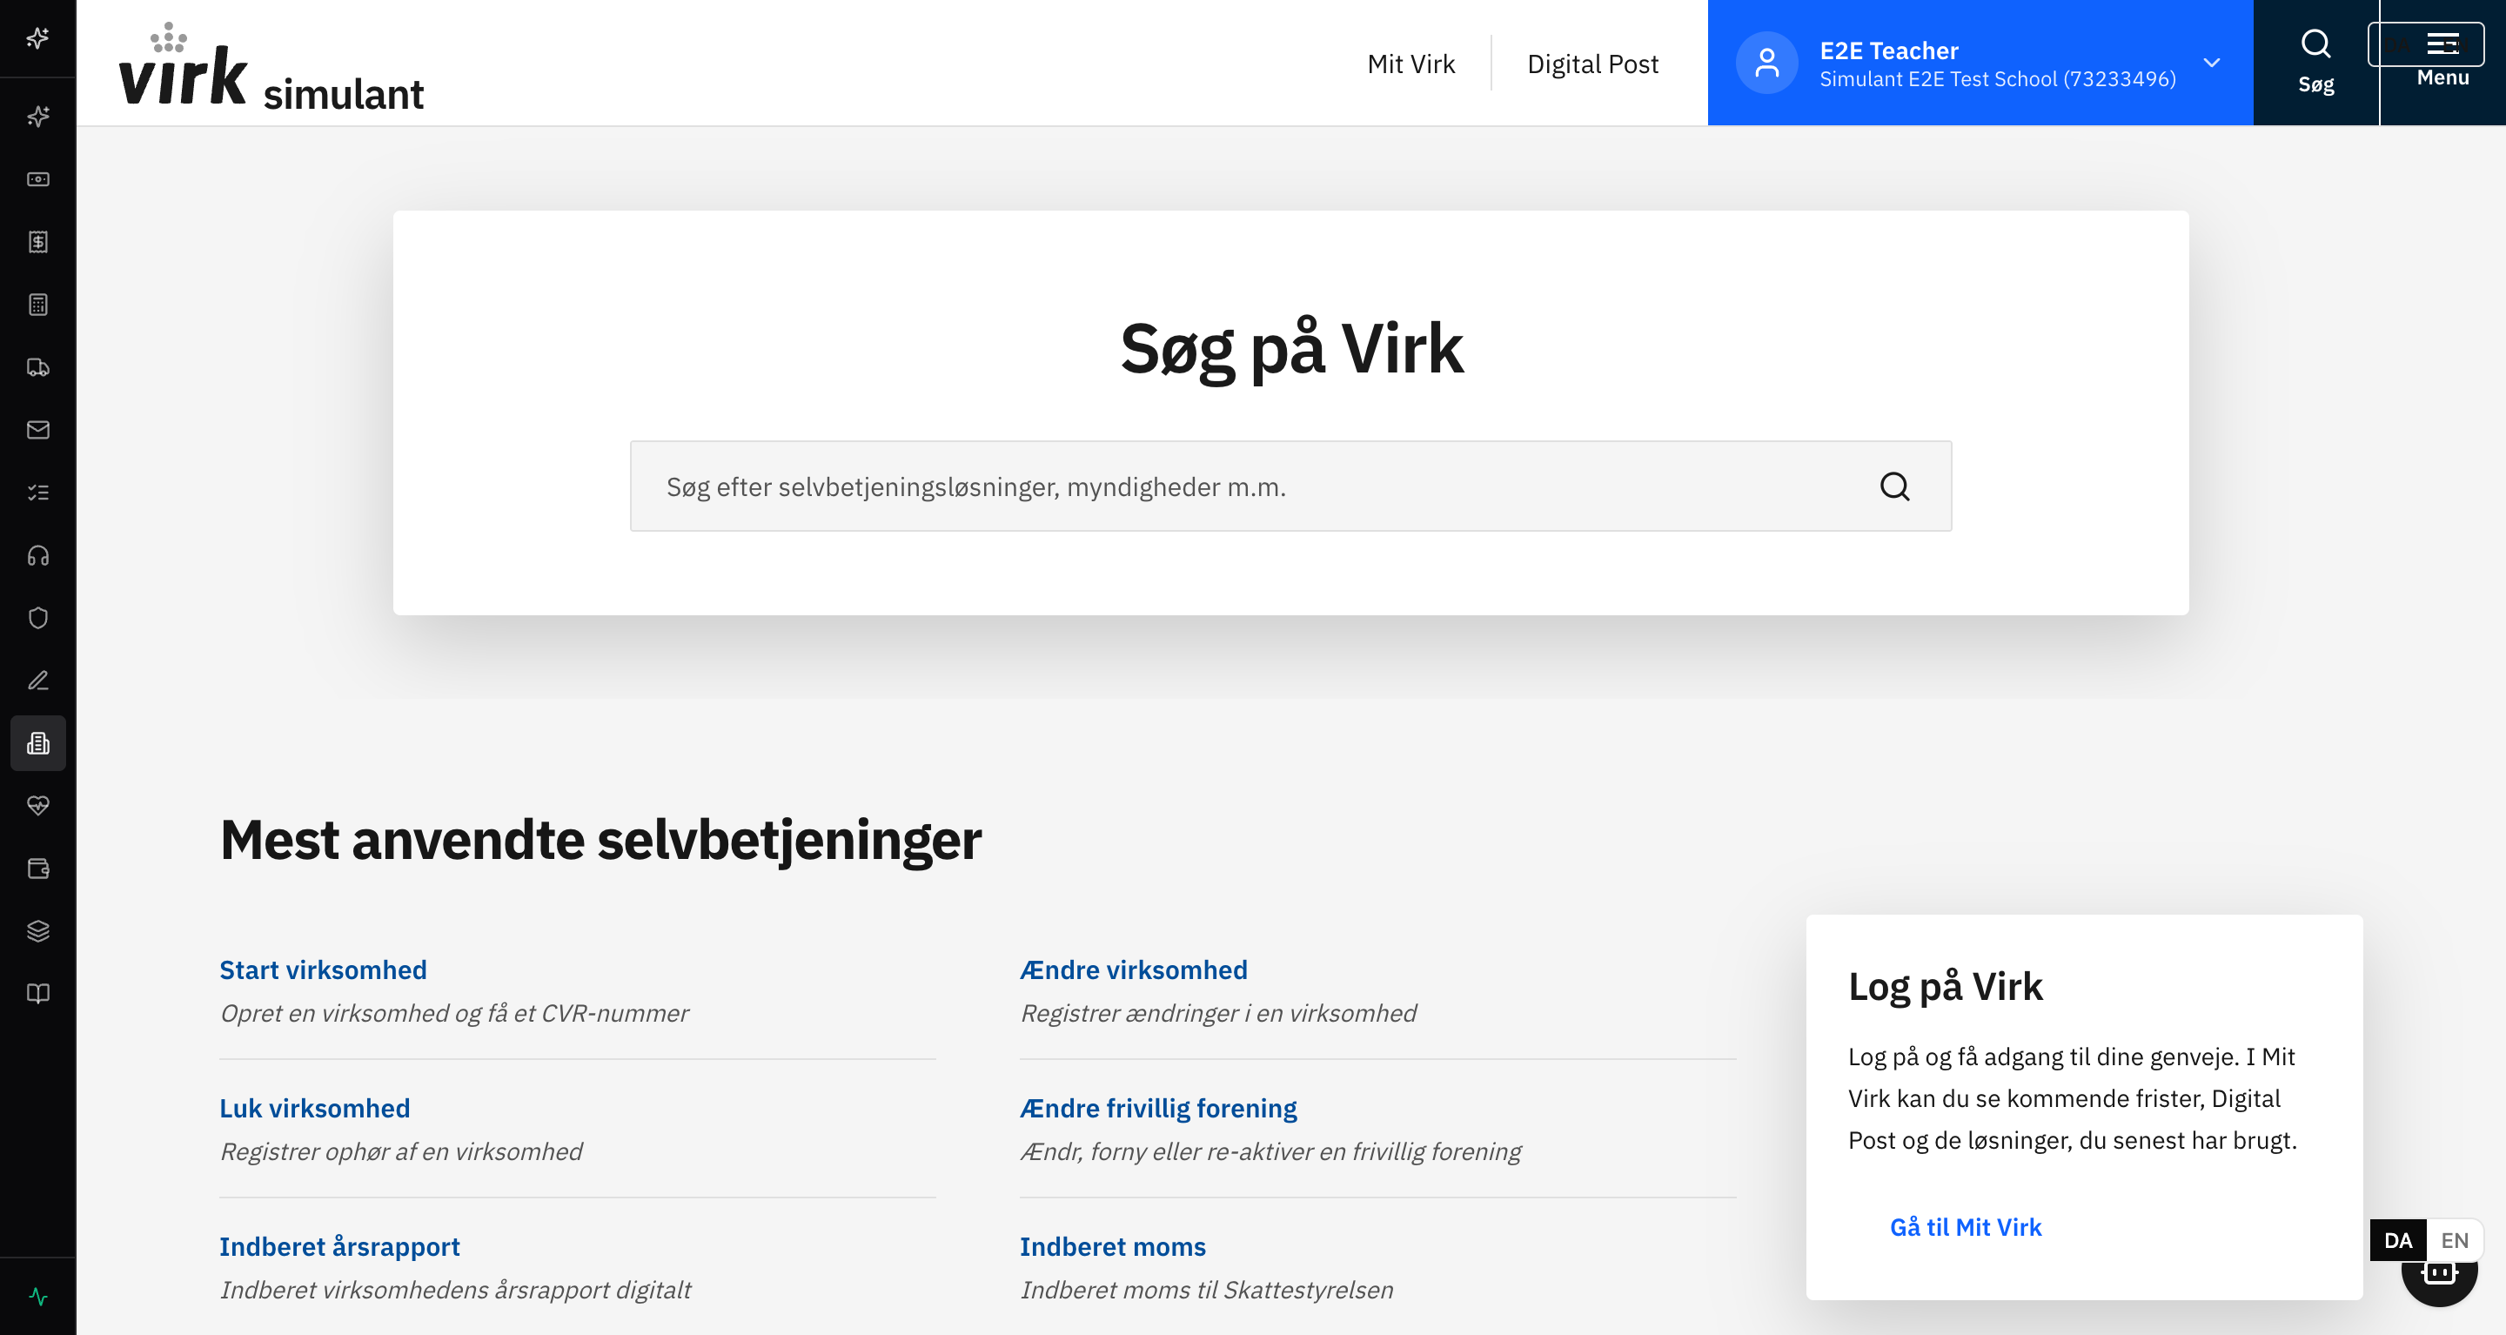The width and height of the screenshot is (2506, 1335).
Task: Open the calculator icon in the sidebar
Action: 38,305
